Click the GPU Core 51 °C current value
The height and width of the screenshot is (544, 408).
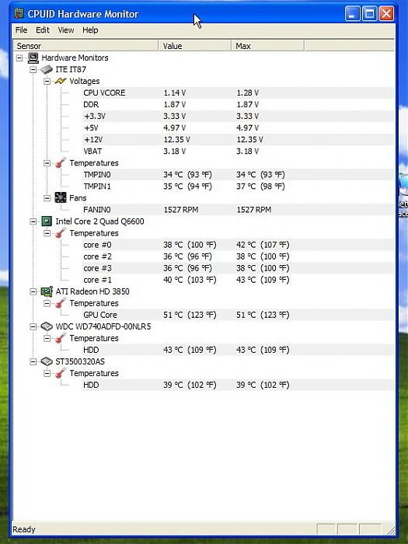click(x=190, y=315)
